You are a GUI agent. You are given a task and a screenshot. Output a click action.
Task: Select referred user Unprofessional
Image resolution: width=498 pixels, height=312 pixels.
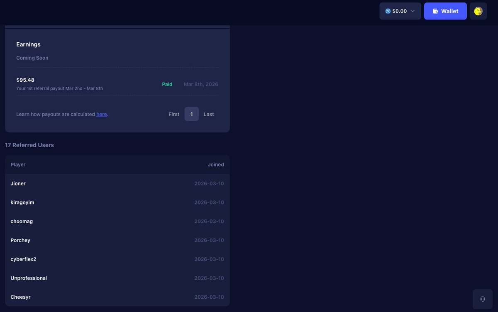pos(29,278)
